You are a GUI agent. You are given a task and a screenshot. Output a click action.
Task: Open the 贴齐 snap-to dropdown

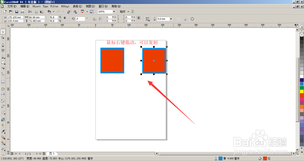(128, 12)
